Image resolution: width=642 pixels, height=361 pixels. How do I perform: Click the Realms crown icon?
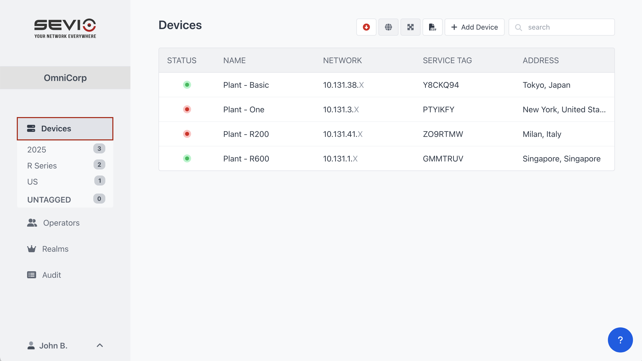(x=32, y=249)
